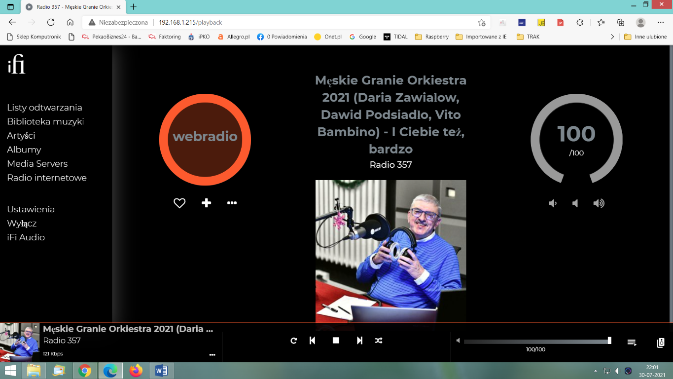Open the play queue icon
The height and width of the screenshot is (379, 673).
[632, 342]
